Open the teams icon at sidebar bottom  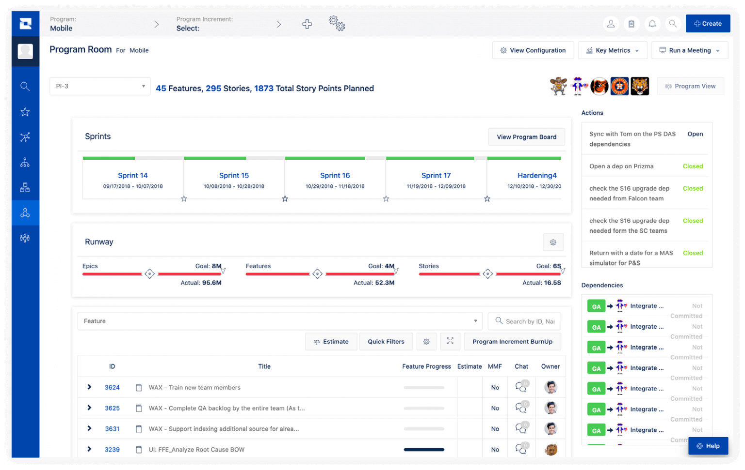(25, 238)
